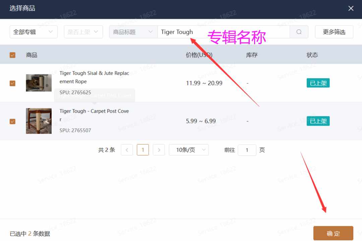This screenshot has width=362, height=241.
Task: Click 已上架 status tag of Carpet Post Cover row
Action: 318,121
